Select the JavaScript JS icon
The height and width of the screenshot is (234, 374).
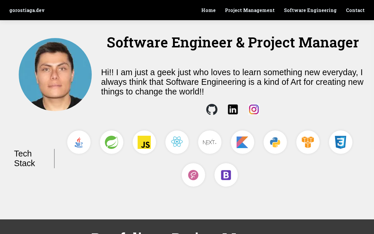(x=144, y=142)
